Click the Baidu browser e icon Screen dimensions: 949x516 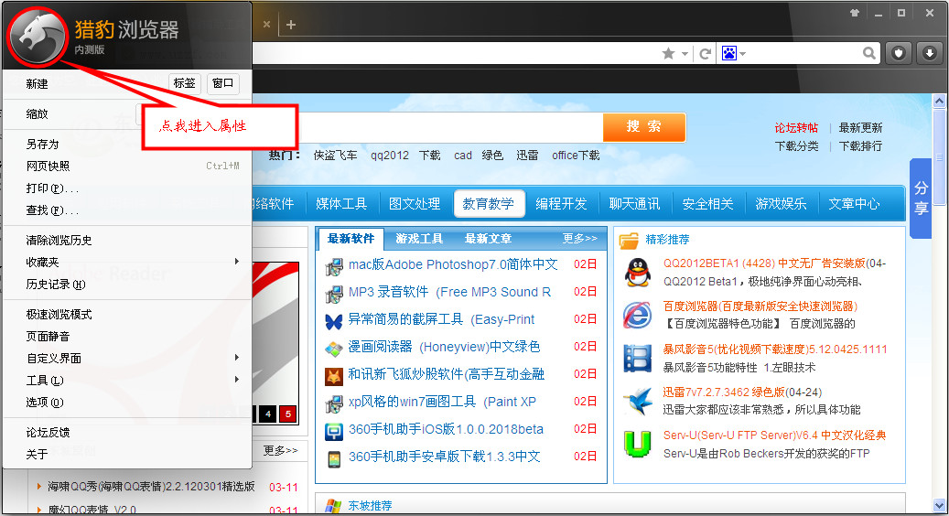638,315
